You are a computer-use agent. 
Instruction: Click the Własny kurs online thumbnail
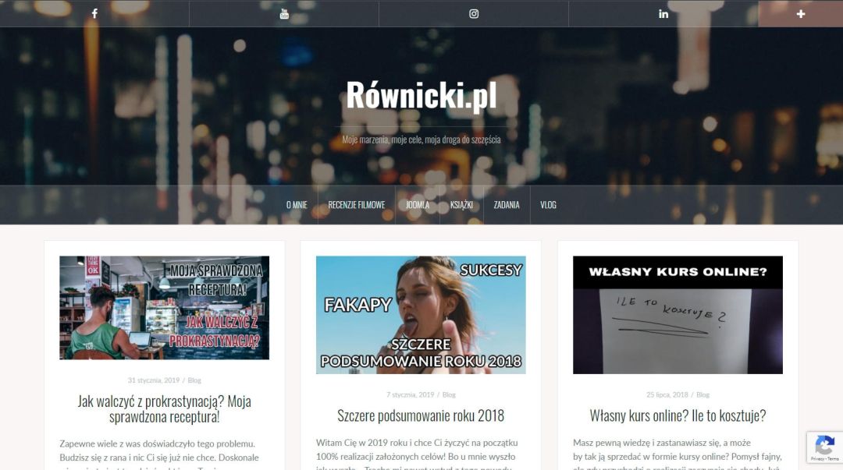coord(678,315)
